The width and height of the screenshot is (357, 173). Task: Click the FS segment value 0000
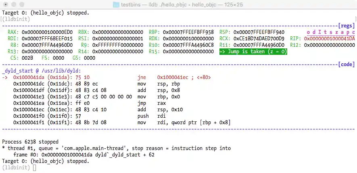pyautogui.click(x=58, y=58)
